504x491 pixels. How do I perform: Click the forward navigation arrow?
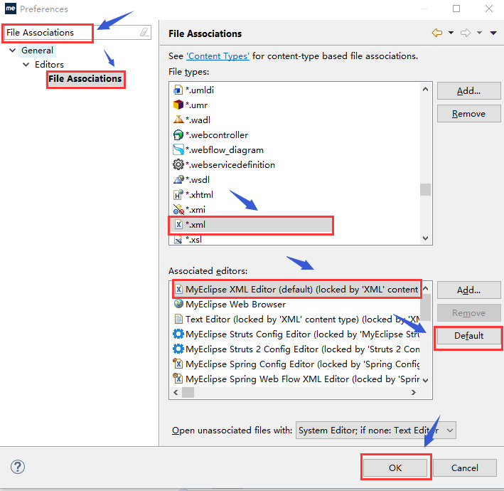click(466, 33)
